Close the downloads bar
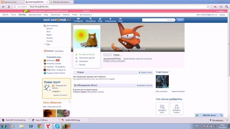Image resolution: width=230 pixels, height=129 pixels. click(x=227, y=120)
